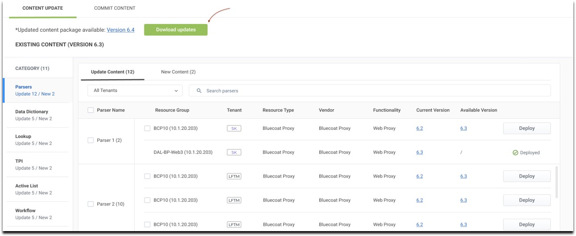Check the Parser 1 (2) group checkbox

[91, 140]
